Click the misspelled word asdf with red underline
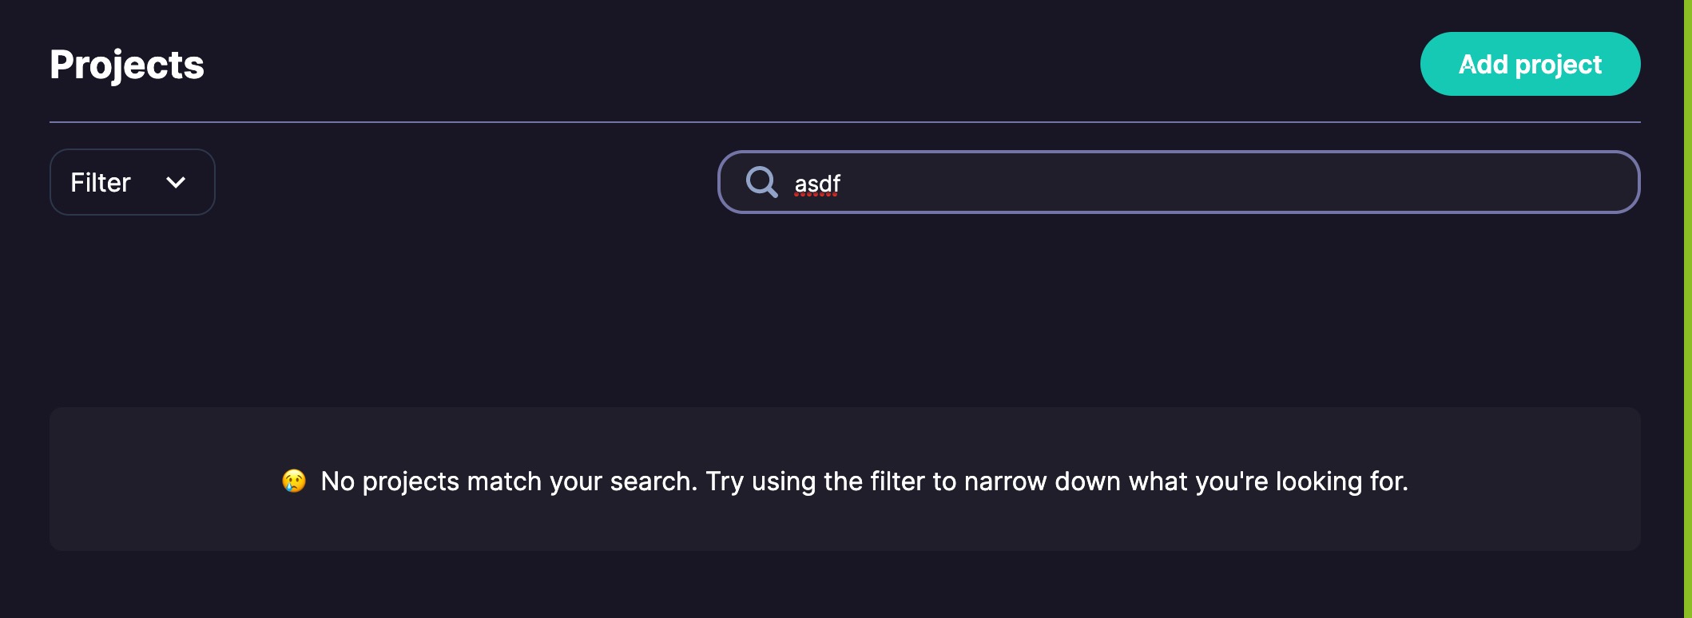The height and width of the screenshot is (618, 1692). tap(816, 184)
